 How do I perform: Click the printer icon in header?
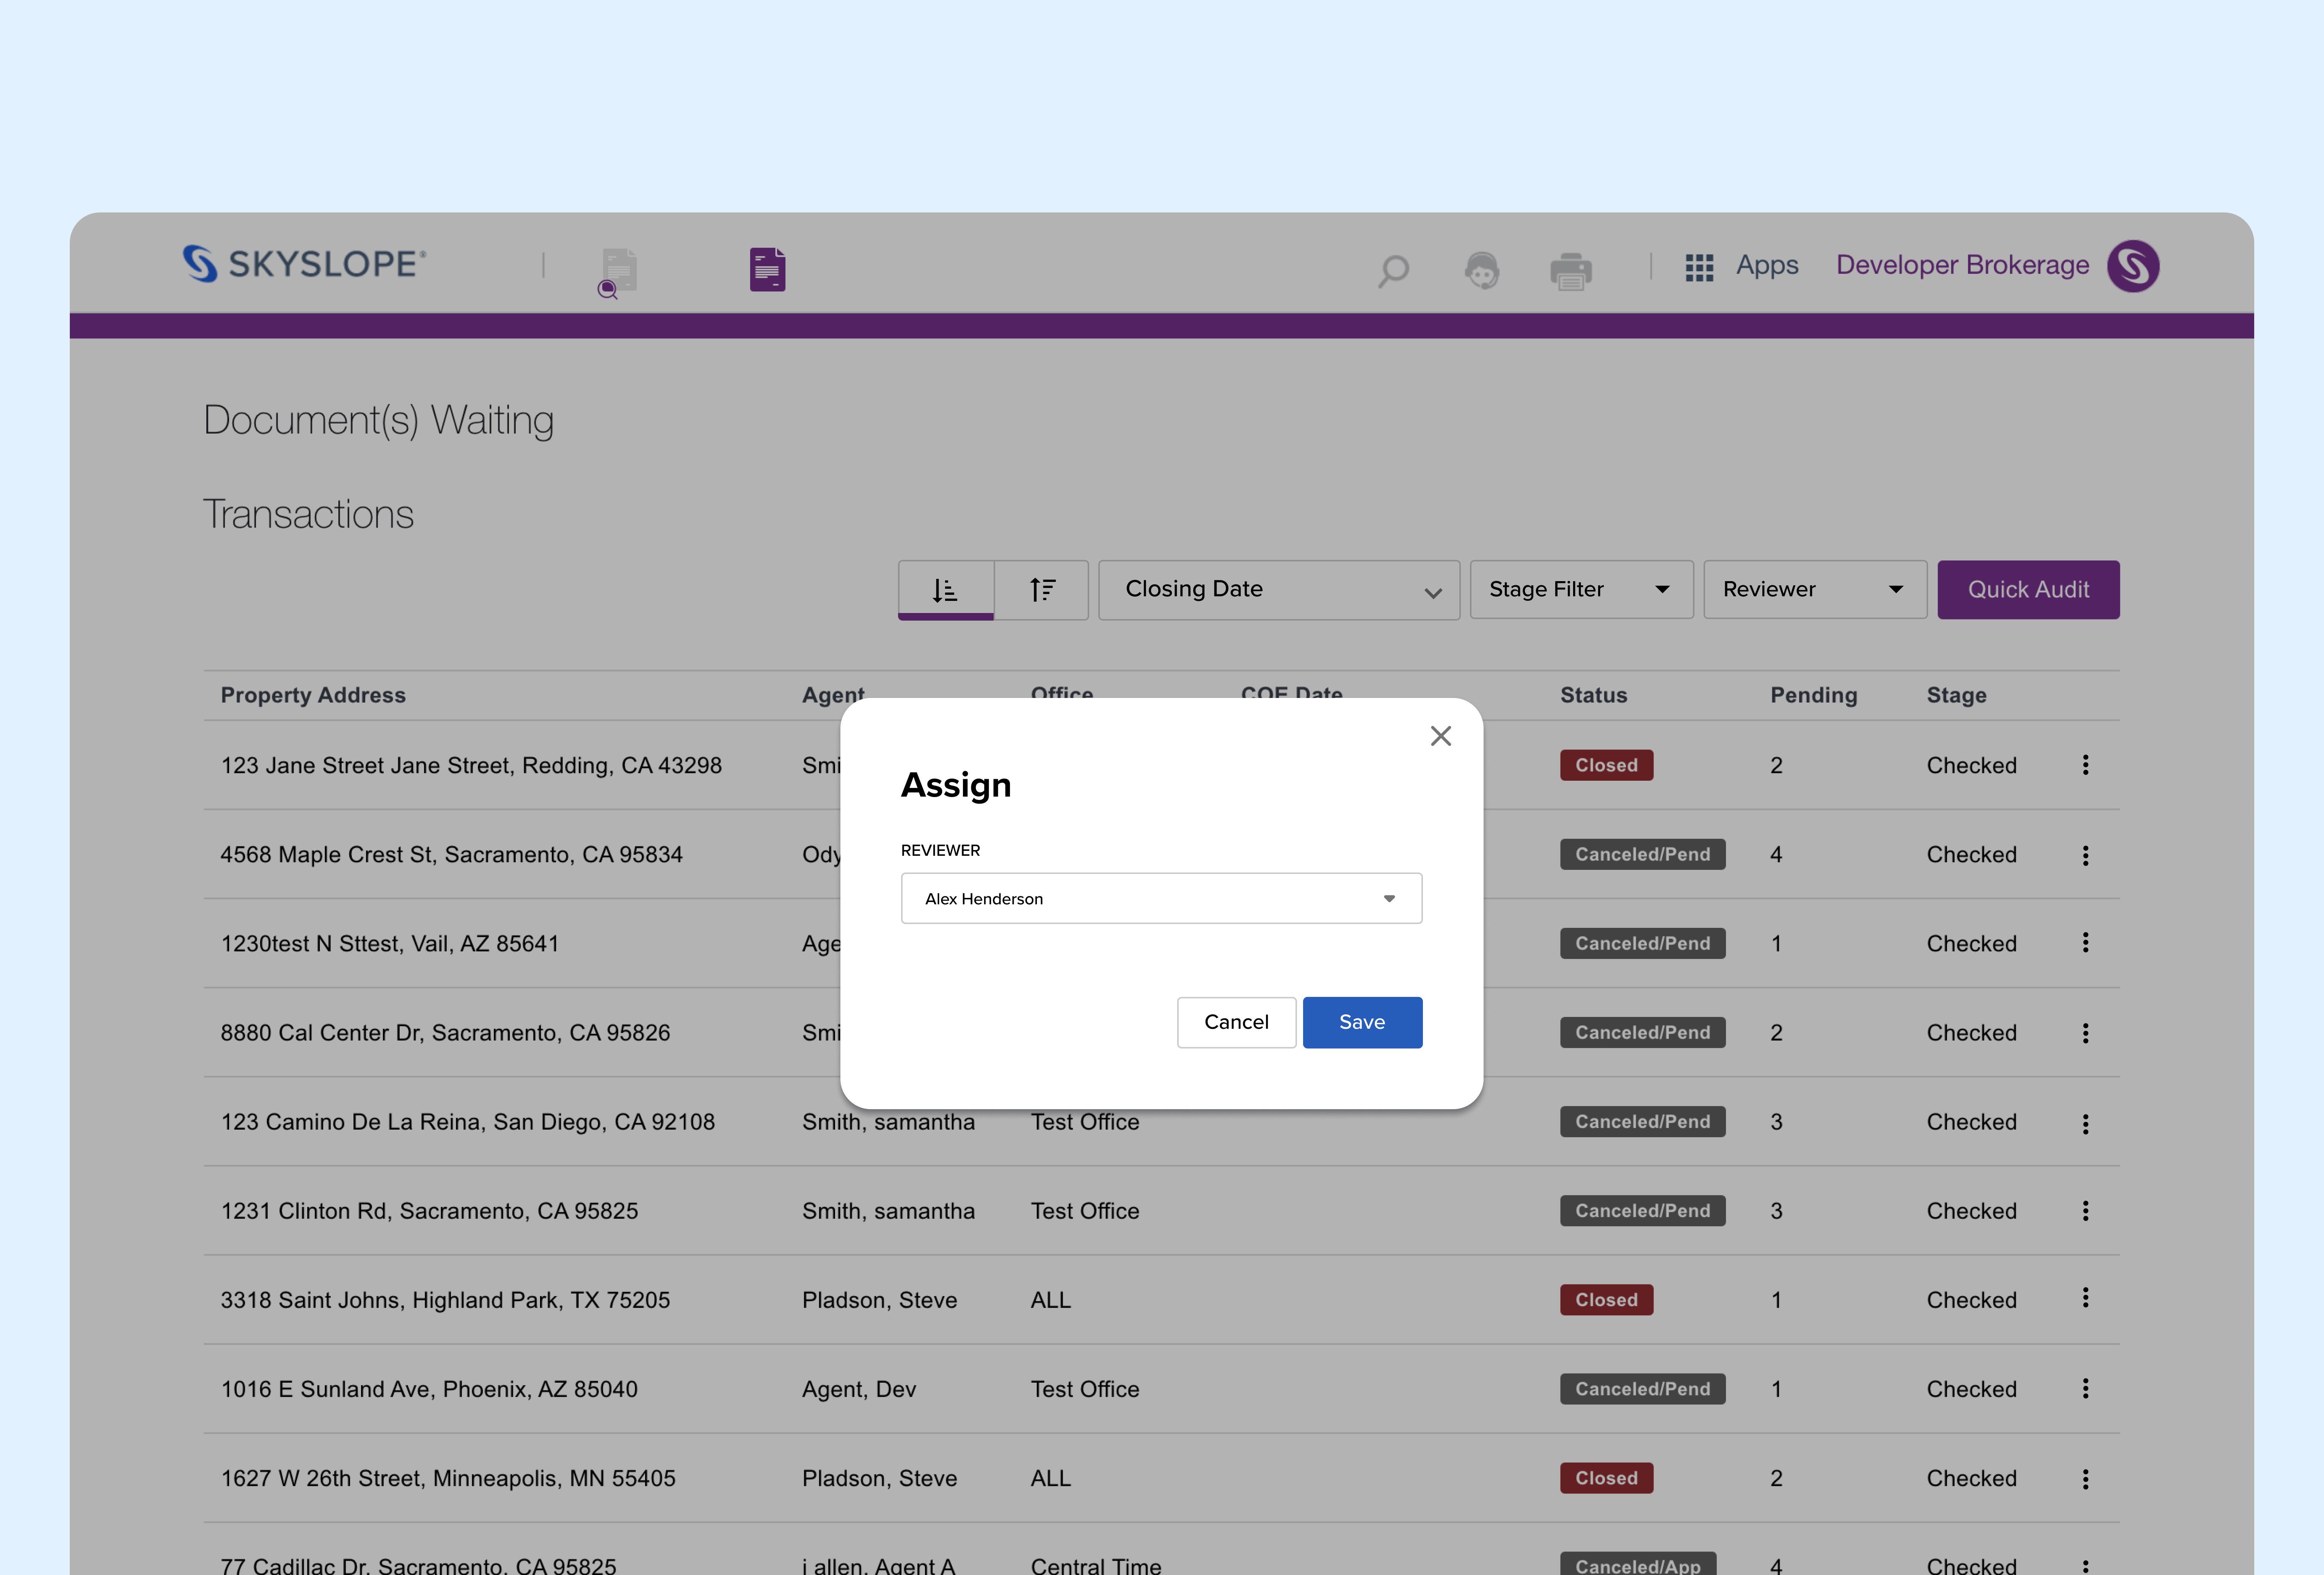1570,270
